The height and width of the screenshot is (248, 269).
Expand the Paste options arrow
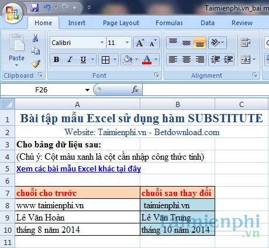16,65
